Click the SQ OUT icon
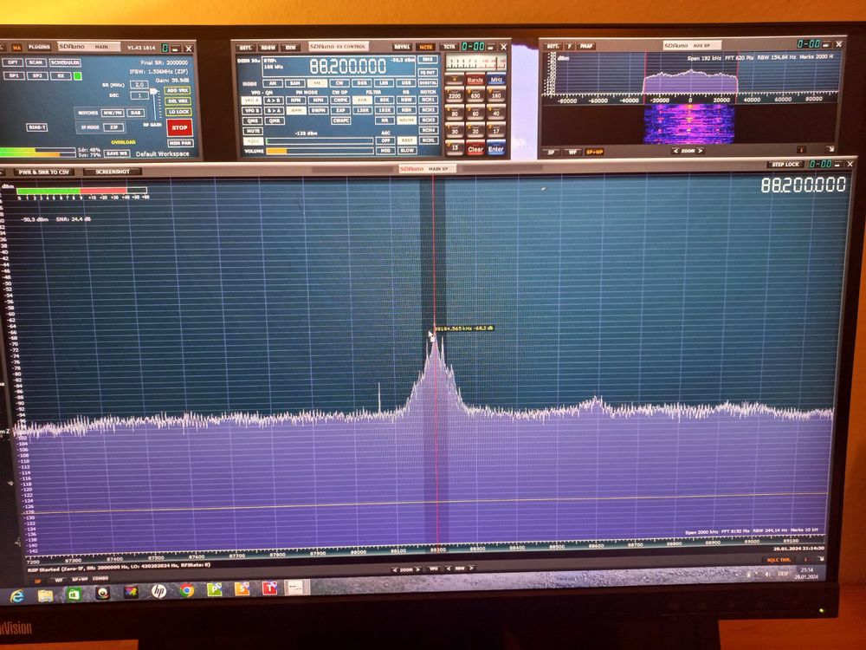The width and height of the screenshot is (866, 650). [x=428, y=73]
